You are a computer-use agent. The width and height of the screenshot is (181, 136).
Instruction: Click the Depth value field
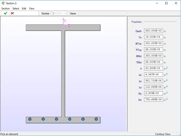tap(154, 31)
